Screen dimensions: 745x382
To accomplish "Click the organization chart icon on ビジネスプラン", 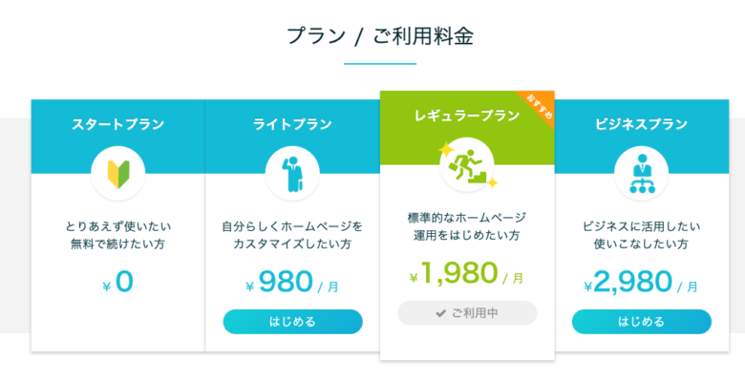I will pos(642,174).
